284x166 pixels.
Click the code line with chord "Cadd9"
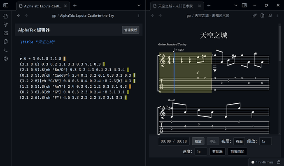77,75
